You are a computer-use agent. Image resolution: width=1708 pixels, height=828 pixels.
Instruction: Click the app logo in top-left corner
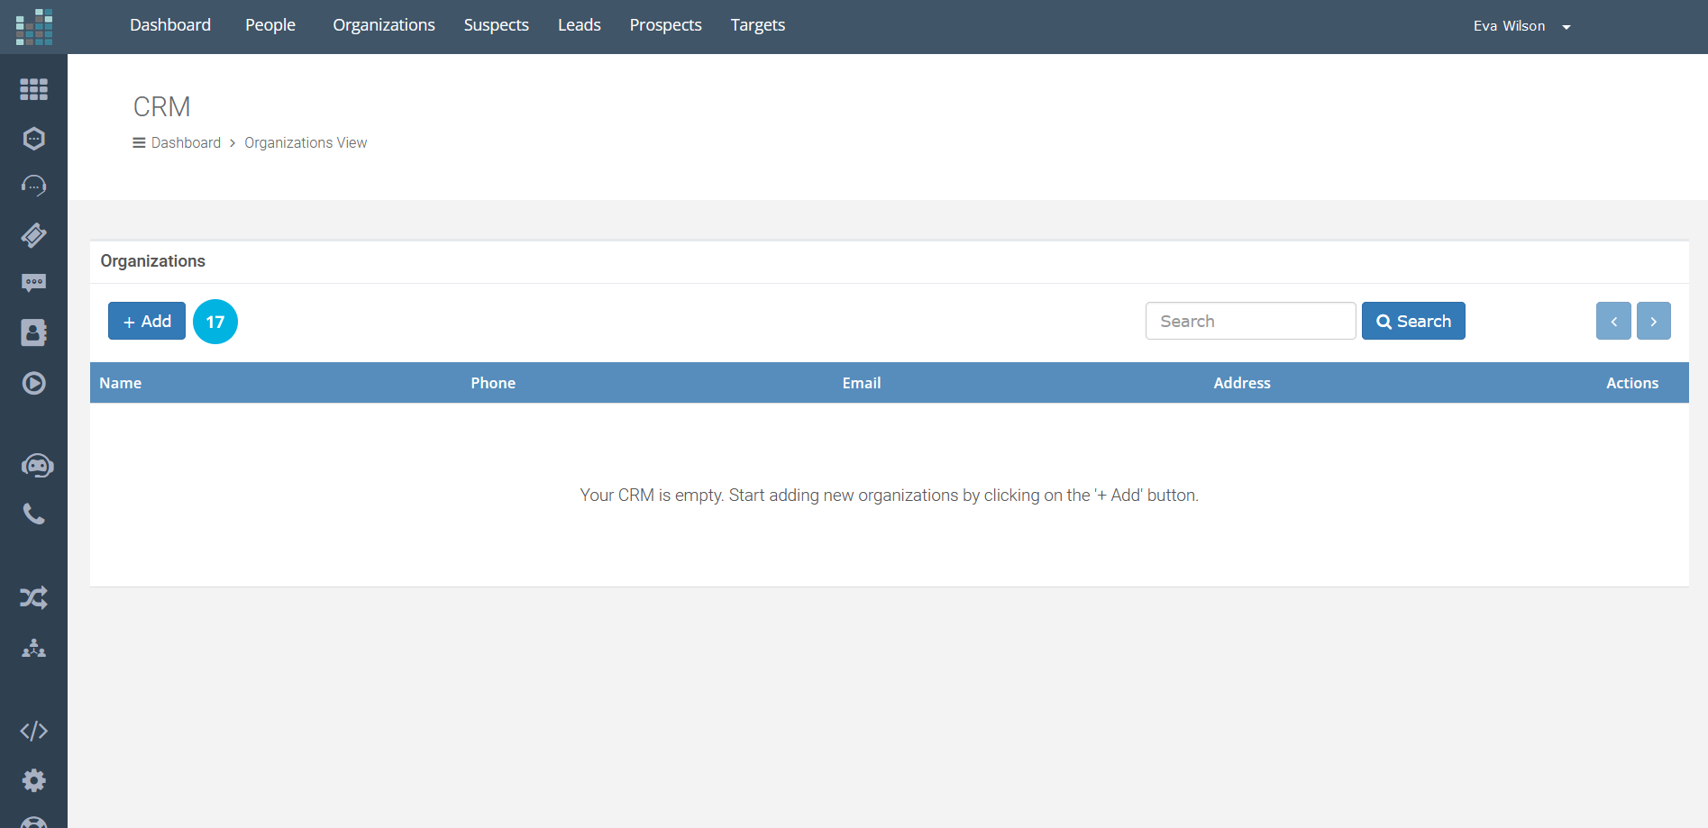34,27
